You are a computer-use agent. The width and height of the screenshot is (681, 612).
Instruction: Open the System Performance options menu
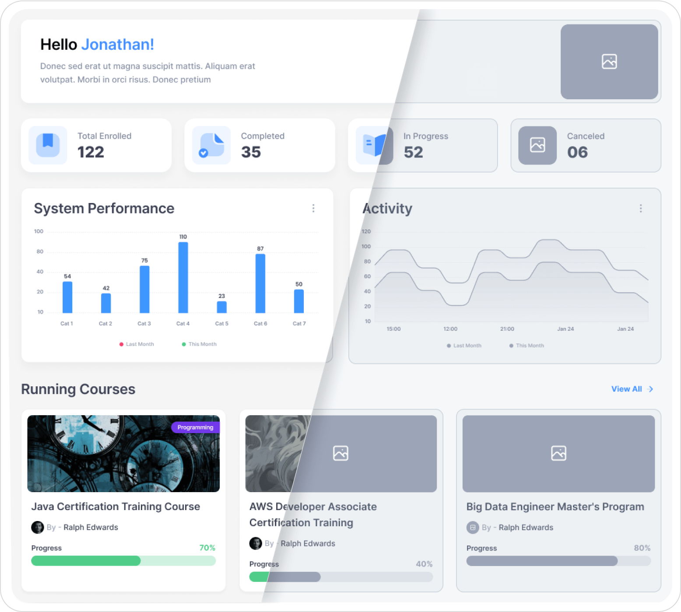[314, 208]
